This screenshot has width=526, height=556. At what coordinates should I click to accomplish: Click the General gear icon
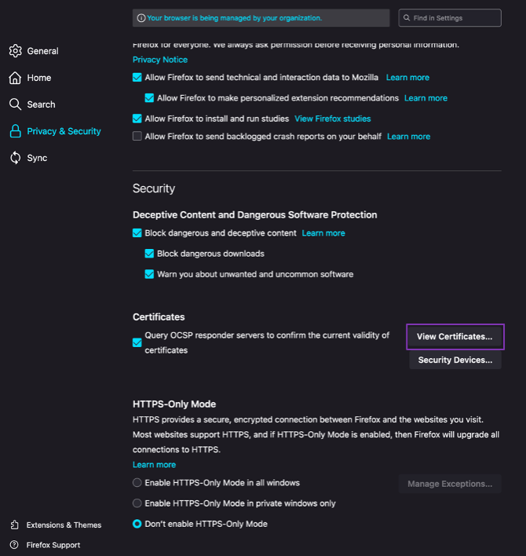coord(15,51)
